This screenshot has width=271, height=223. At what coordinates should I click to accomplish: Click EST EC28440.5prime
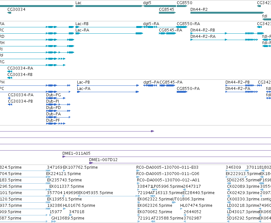pos(198,193)
